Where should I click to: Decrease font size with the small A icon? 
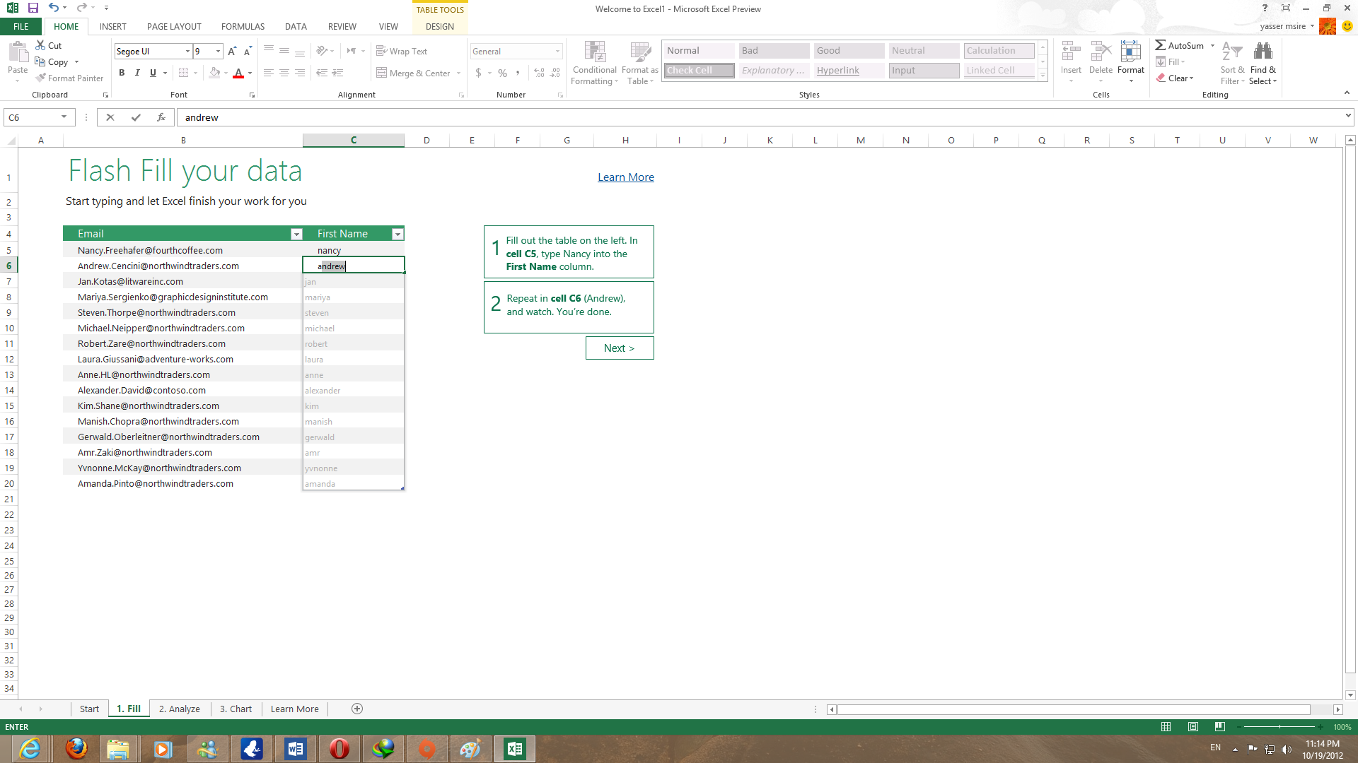(248, 52)
